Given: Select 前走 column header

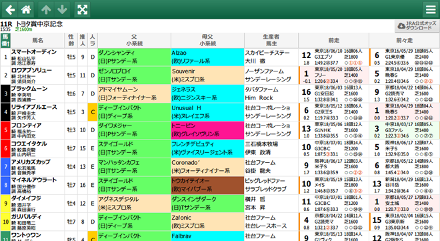Looking at the screenshot, I should pos(333,41).
